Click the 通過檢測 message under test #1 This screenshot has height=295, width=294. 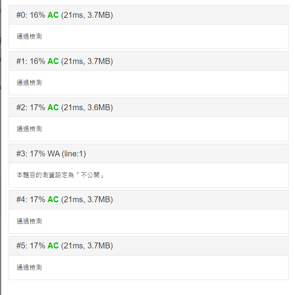[29, 83]
